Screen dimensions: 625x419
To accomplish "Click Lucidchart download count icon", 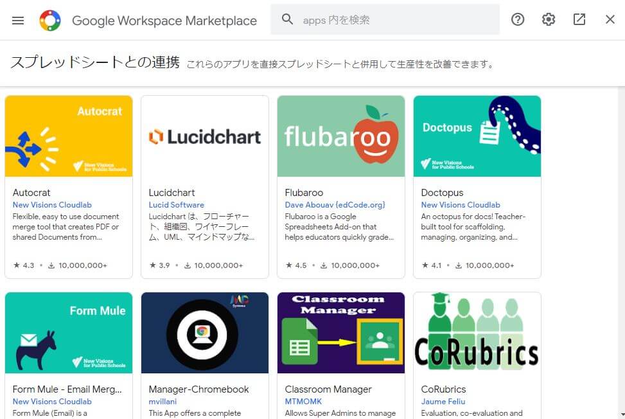I will tap(187, 265).
